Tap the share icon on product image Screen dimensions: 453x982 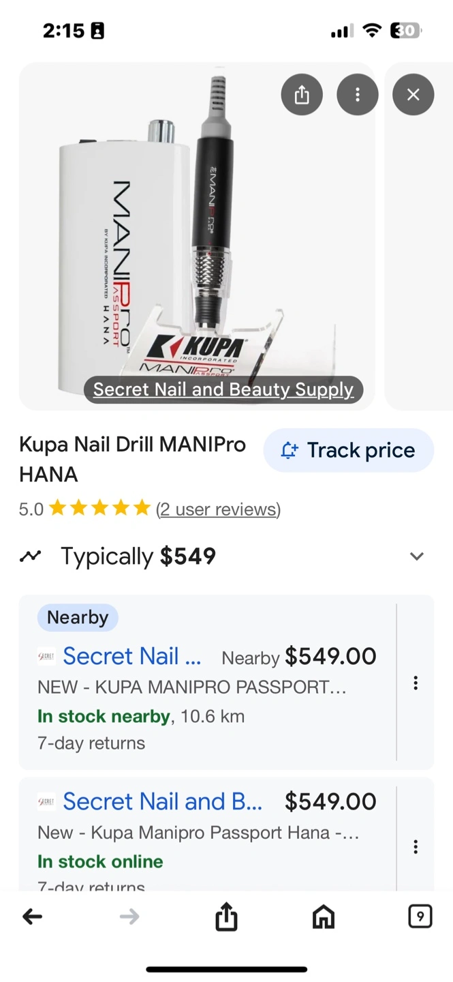coord(302,95)
